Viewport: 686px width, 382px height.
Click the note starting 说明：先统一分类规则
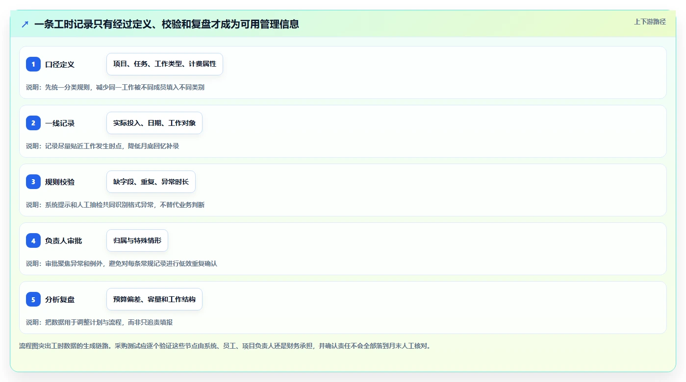click(115, 87)
